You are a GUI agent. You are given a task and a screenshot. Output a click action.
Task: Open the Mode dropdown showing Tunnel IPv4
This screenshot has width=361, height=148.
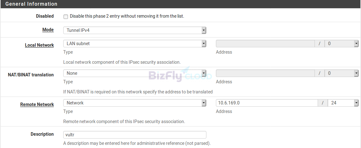point(135,30)
